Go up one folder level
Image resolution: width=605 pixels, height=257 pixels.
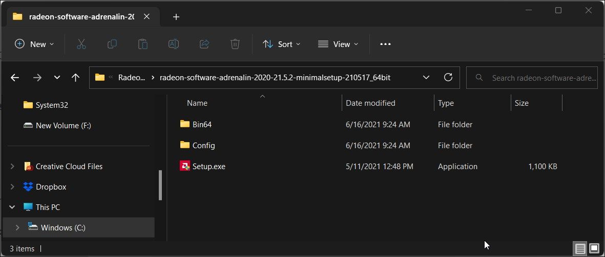(x=76, y=78)
